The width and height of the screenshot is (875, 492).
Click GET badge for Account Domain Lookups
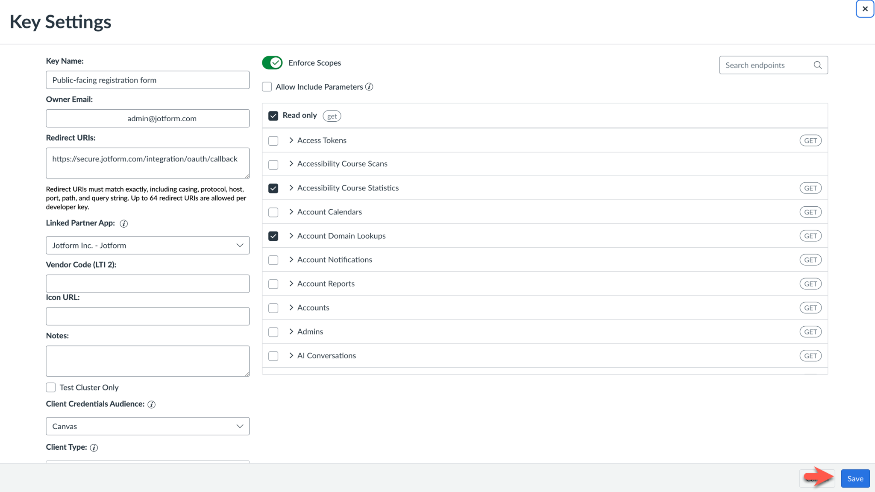810,236
